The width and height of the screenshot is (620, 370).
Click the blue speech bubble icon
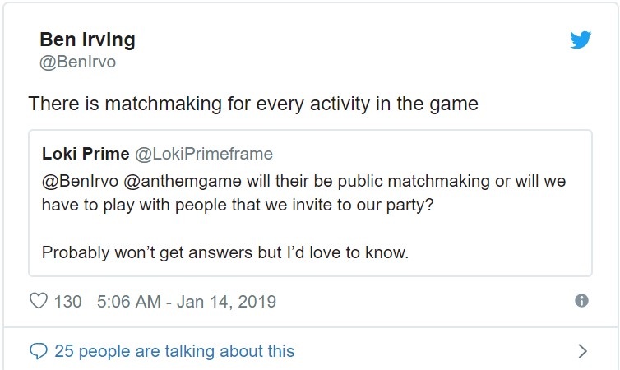pyautogui.click(x=38, y=351)
